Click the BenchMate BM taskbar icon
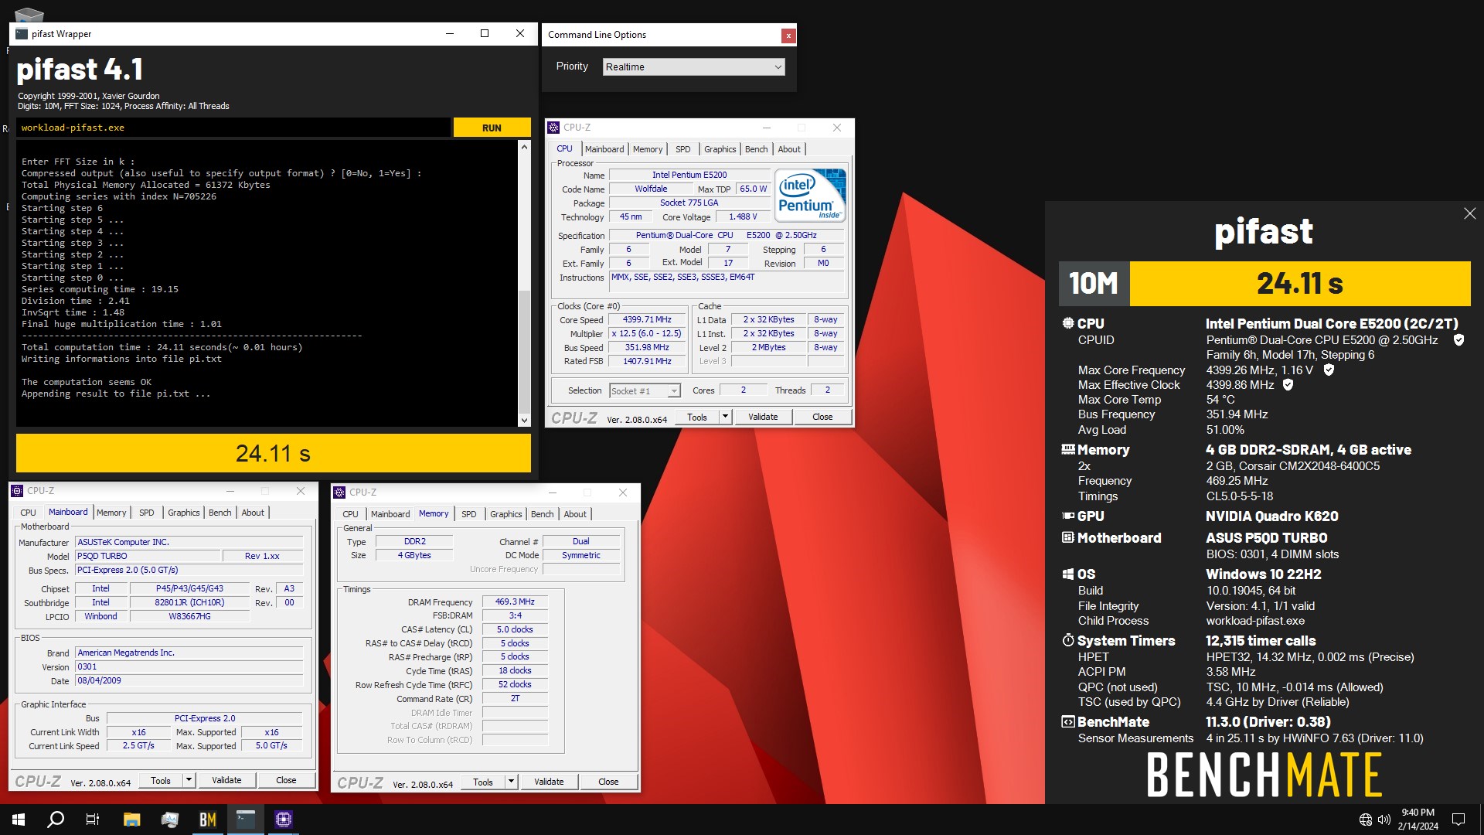 [x=208, y=820]
